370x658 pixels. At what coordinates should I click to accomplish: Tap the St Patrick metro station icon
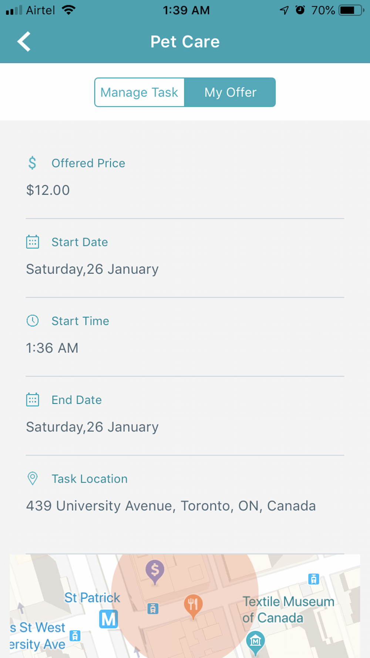tap(108, 619)
